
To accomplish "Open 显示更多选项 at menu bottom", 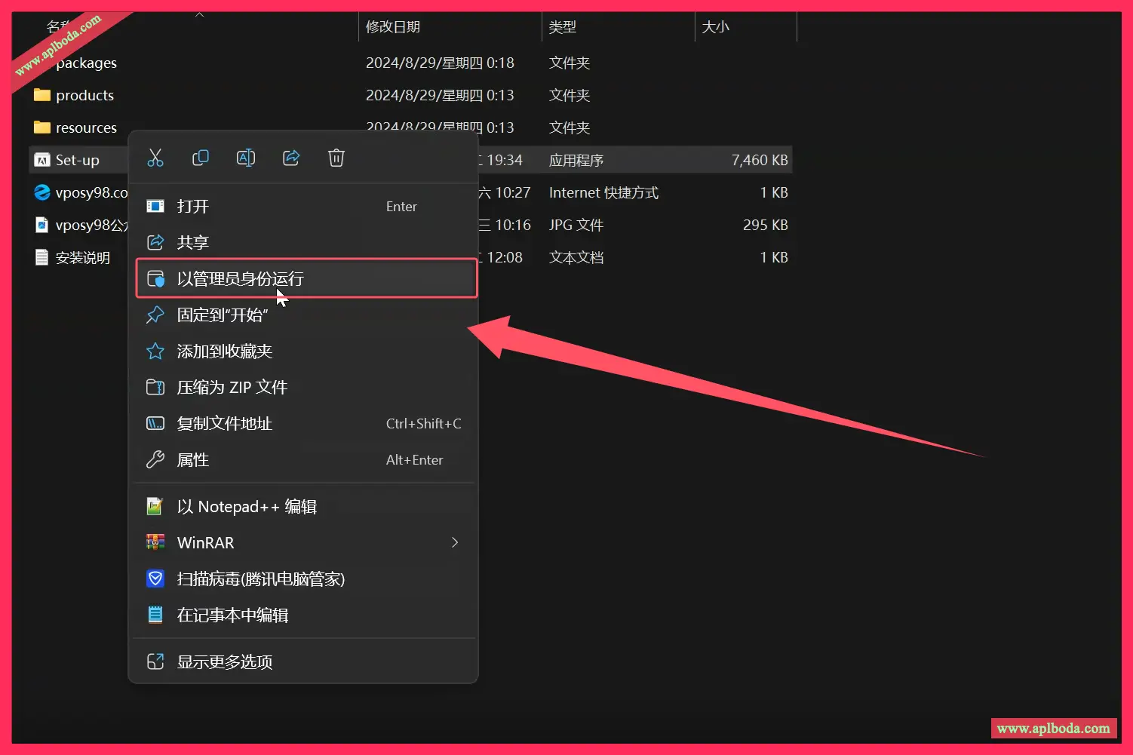I will [224, 661].
